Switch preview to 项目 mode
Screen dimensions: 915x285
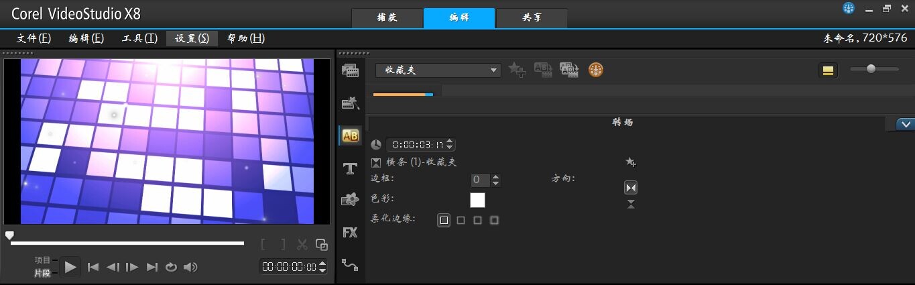tap(42, 260)
